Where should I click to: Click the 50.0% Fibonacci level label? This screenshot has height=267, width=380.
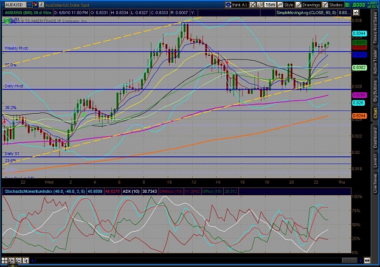(x=11, y=65)
